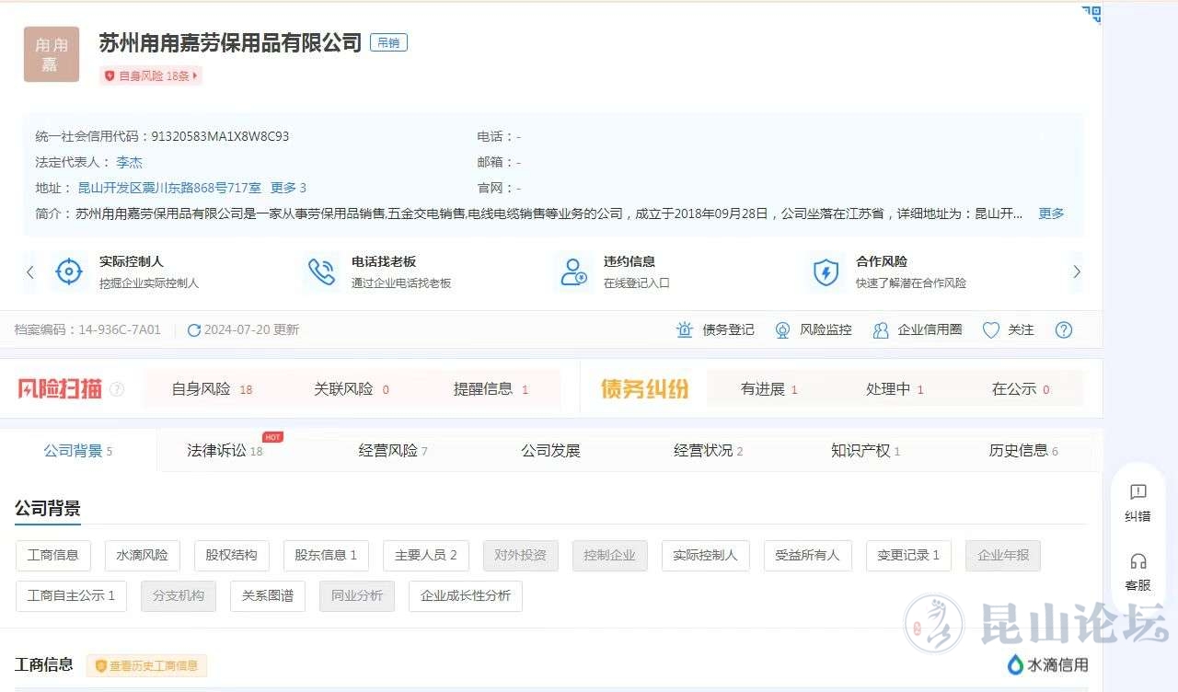Click the 电话找老板 phone icon
The height and width of the screenshot is (692, 1178).
[x=321, y=272]
